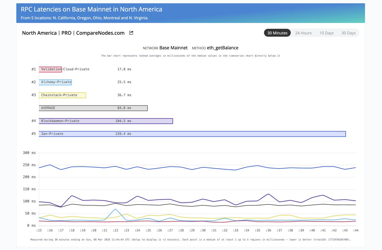Image resolution: width=382 pixels, height=250 pixels.
Task: Click the 36.7 ms value
Action: [x=124, y=95]
